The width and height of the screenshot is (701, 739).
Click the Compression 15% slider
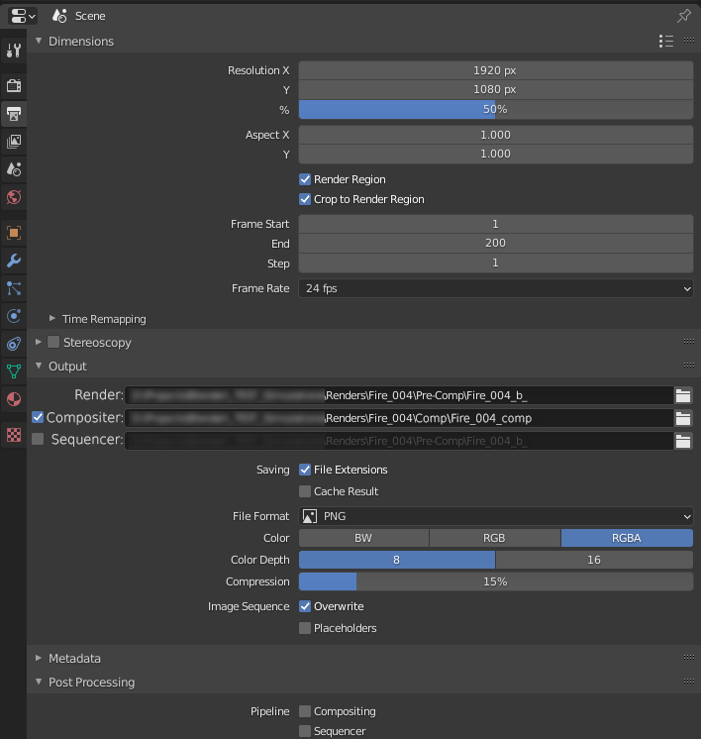pyautogui.click(x=496, y=581)
